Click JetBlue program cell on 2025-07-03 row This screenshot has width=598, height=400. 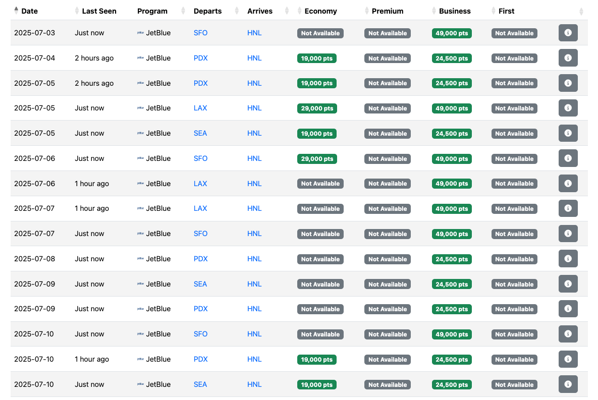[x=154, y=33]
